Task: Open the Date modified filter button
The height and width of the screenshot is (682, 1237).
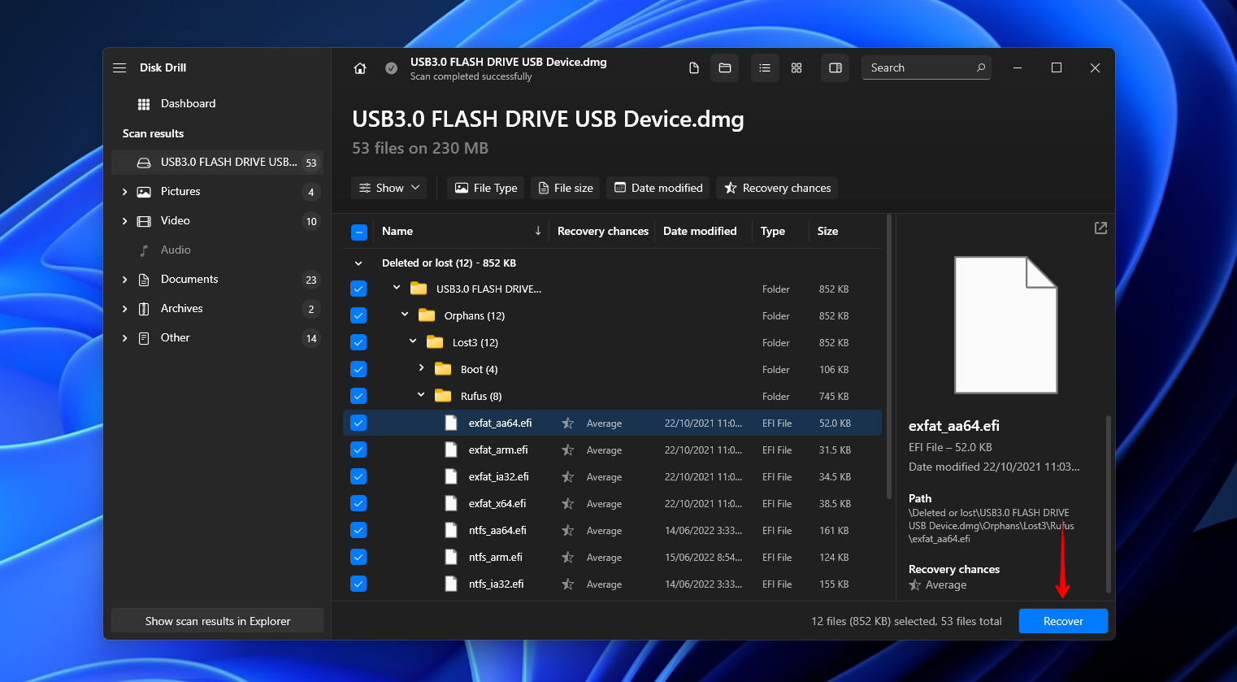Action: click(658, 188)
